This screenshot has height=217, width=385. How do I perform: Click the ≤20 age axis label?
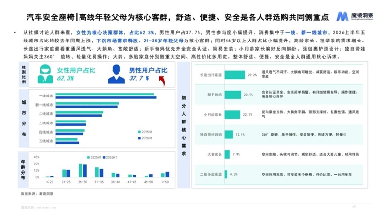tap(50, 182)
